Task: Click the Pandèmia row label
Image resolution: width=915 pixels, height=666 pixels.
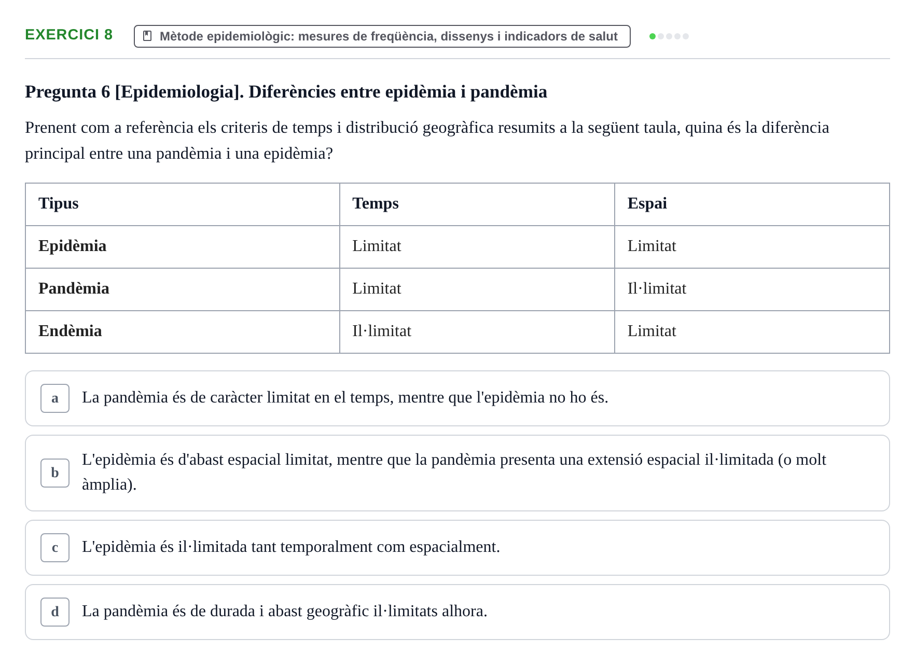Action: tap(183, 289)
